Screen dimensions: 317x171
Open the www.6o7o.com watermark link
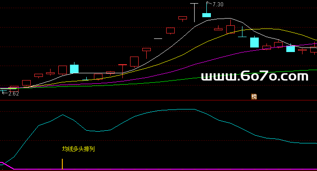(x=255, y=76)
